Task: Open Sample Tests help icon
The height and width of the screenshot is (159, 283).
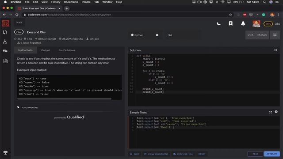Action: pos(276,112)
